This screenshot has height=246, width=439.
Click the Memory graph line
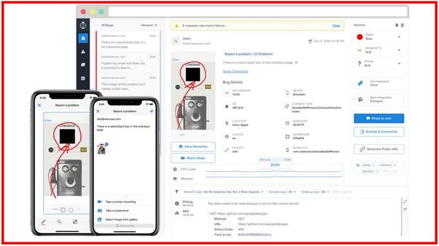click(273, 177)
